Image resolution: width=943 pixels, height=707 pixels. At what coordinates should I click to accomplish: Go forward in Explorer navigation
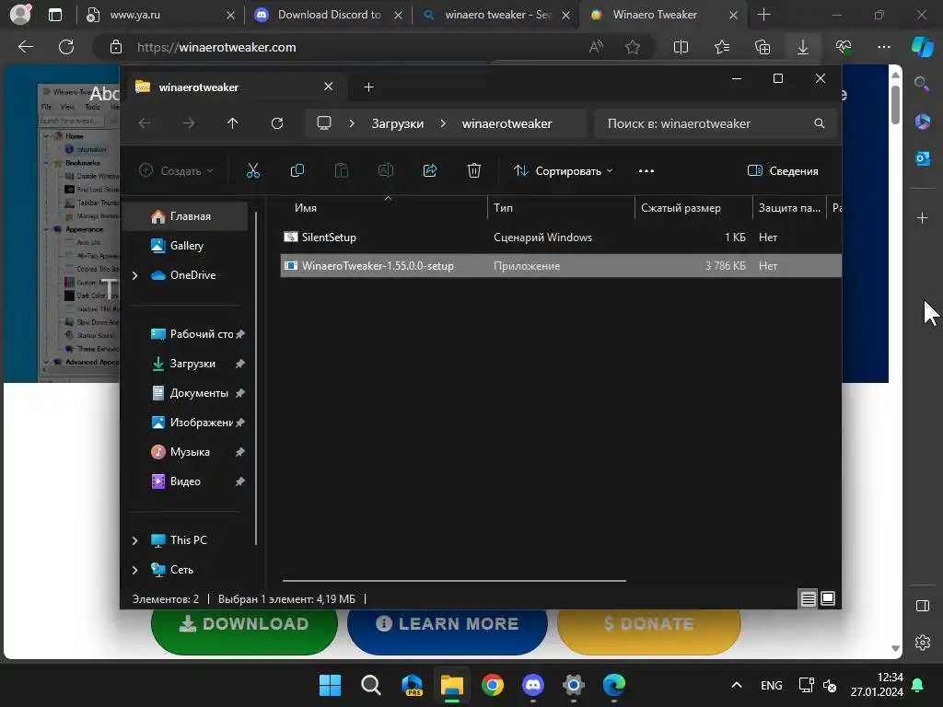coord(189,123)
